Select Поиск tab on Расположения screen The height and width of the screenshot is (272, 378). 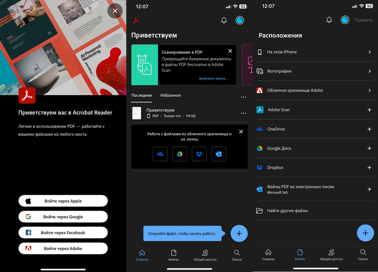pos(363,255)
